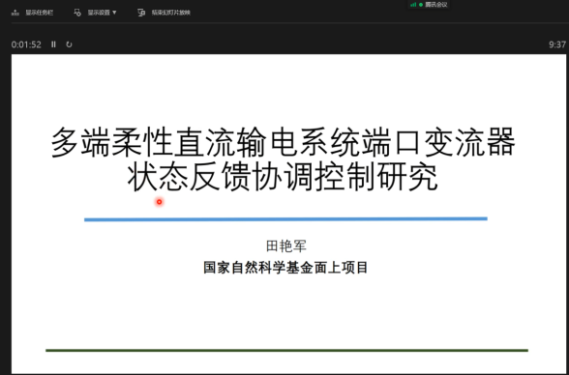The width and height of the screenshot is (569, 375).
Task: Click the 显示任务栏 label
Action: (x=39, y=13)
